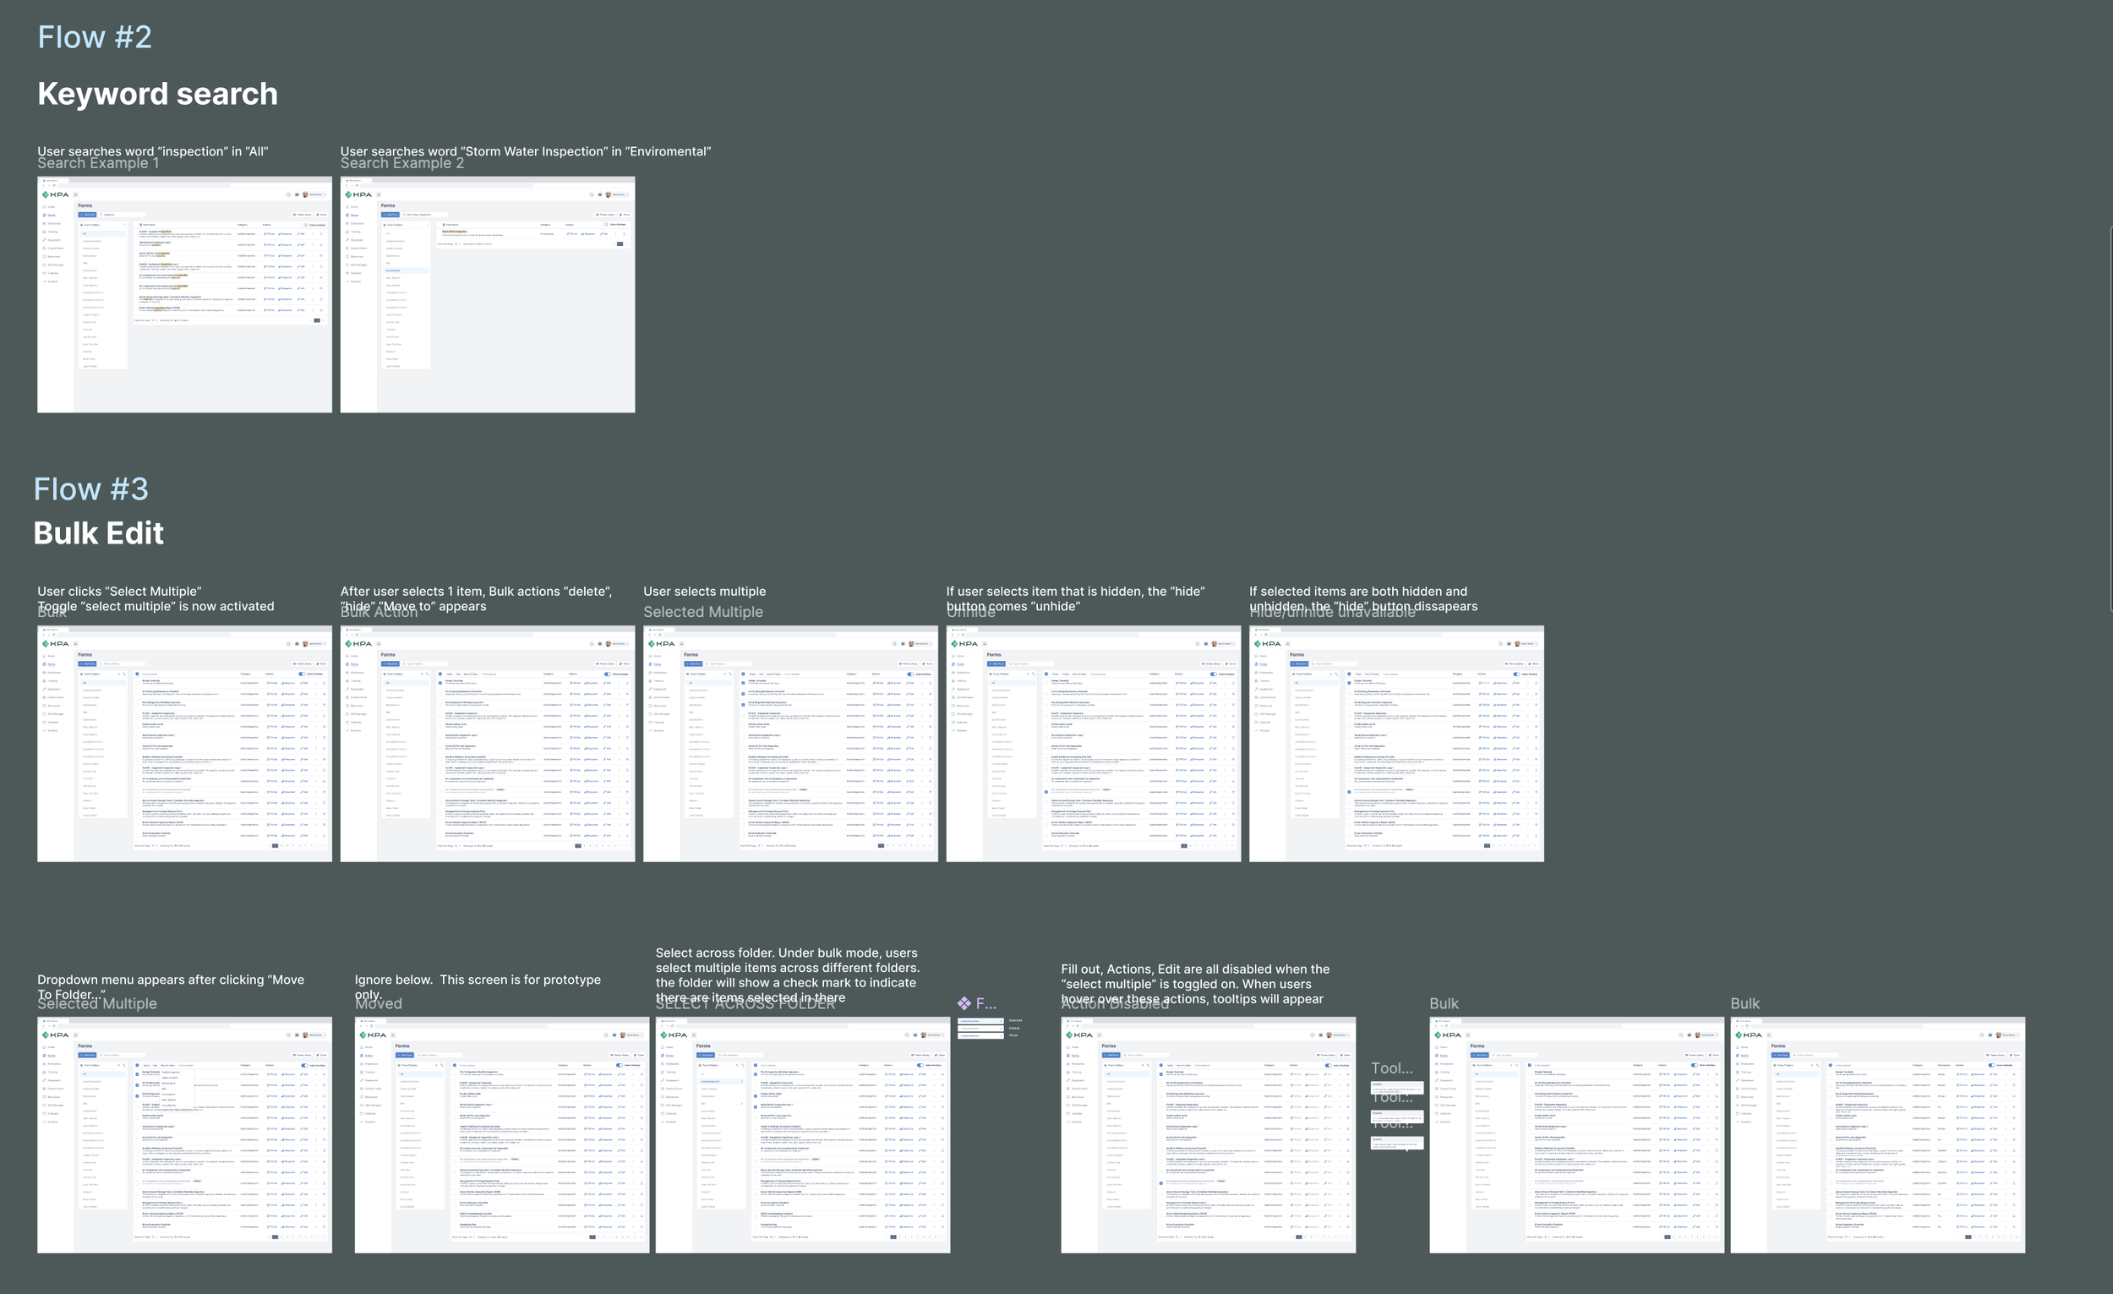Image resolution: width=2113 pixels, height=1294 pixels.
Task: Select the first Tool... tooltip component thumbnail
Action: click(1397, 1087)
